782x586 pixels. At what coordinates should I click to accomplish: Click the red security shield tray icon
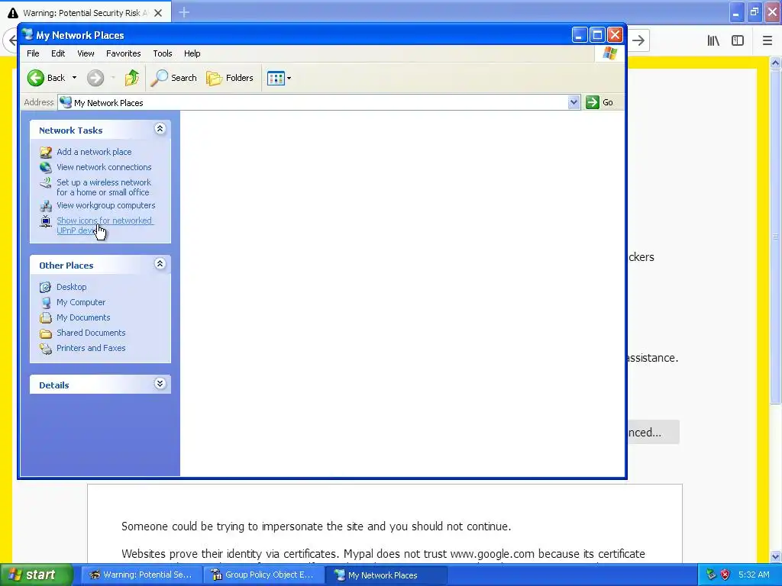coord(725,575)
